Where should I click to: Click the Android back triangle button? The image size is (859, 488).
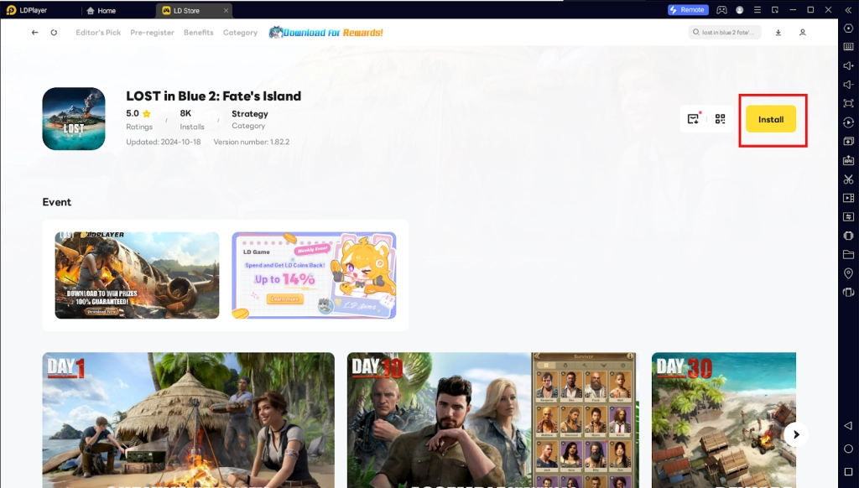point(848,426)
